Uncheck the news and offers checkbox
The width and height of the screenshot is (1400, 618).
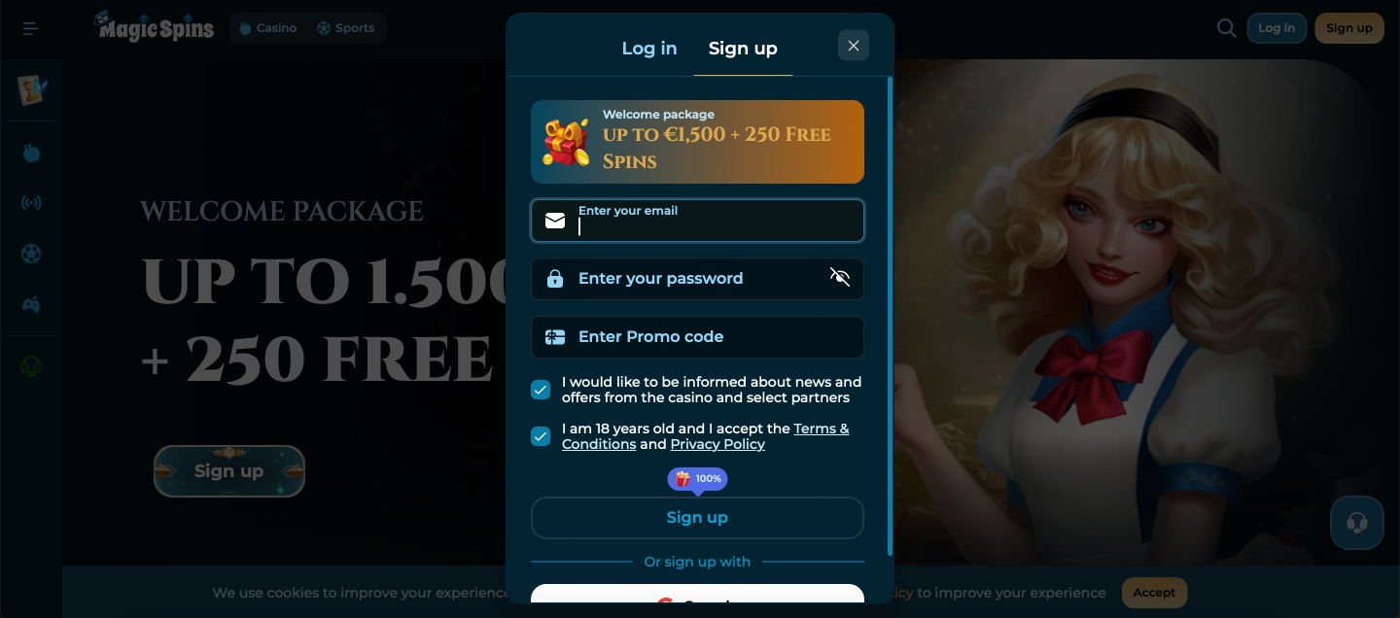tap(541, 390)
